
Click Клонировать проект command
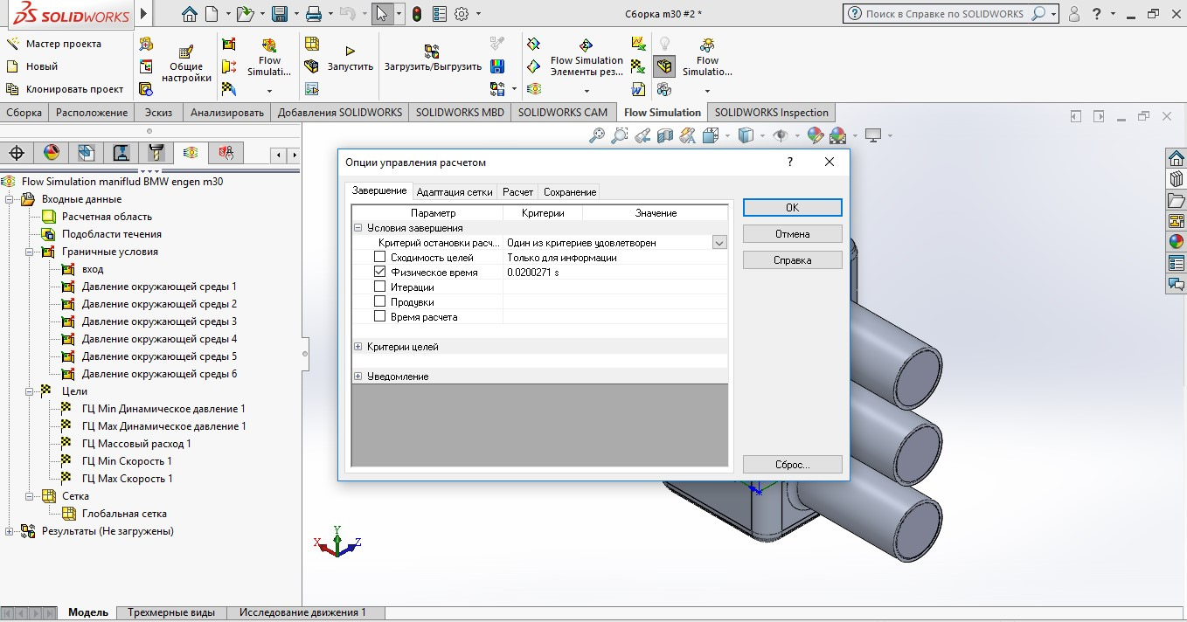click(65, 89)
